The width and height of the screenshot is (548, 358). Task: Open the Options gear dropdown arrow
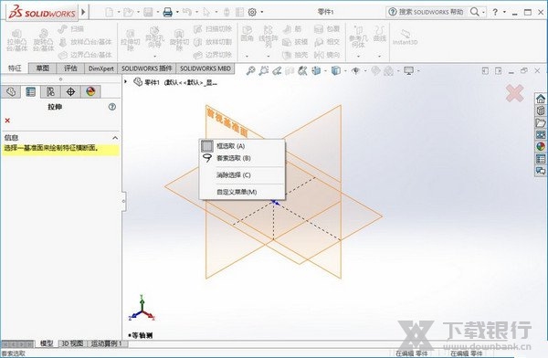(x=262, y=12)
